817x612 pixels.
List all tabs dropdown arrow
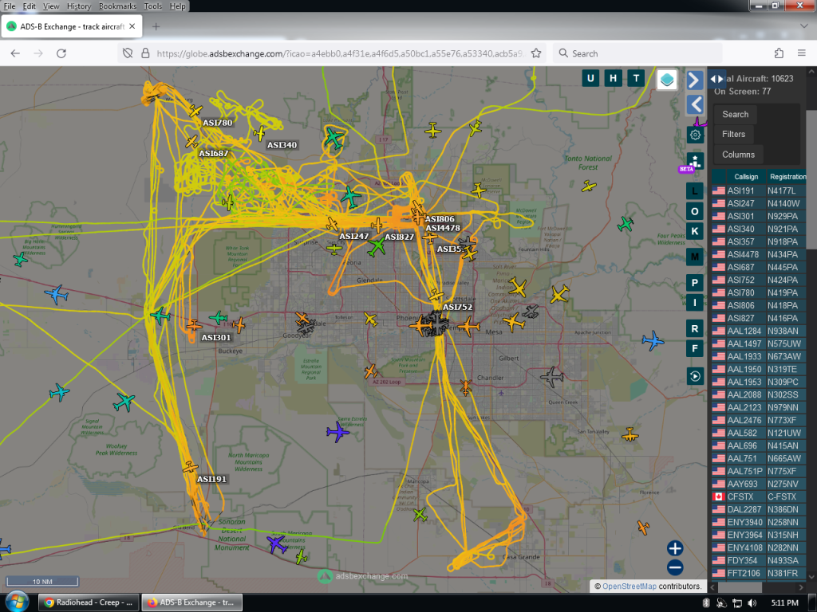point(803,26)
